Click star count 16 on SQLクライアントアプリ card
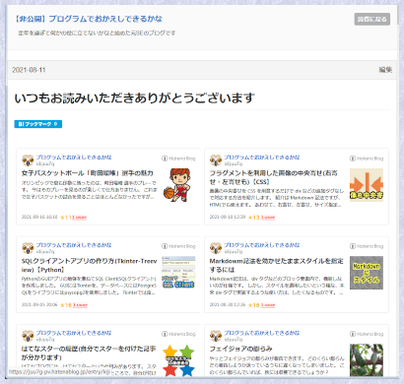 [x=66, y=305]
